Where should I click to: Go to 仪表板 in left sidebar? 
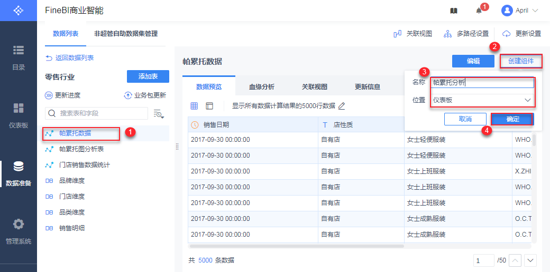tap(19, 115)
